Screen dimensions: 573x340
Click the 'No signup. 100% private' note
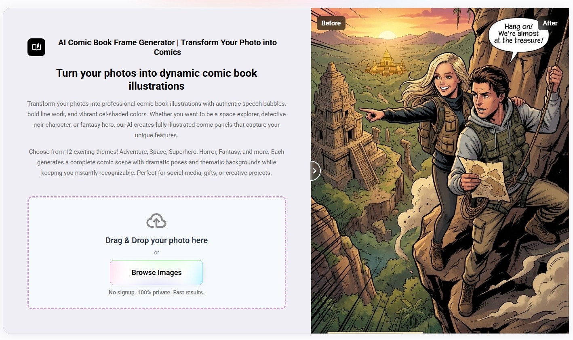coord(156,292)
